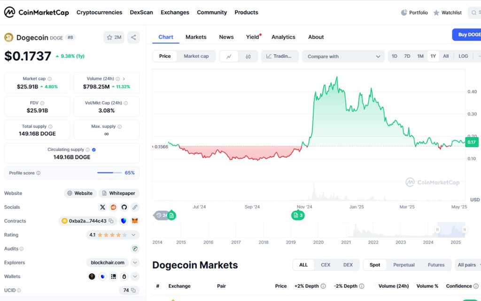Screen dimensions: 481x301
Task: Open the Audits shield icon
Action: coord(135,248)
